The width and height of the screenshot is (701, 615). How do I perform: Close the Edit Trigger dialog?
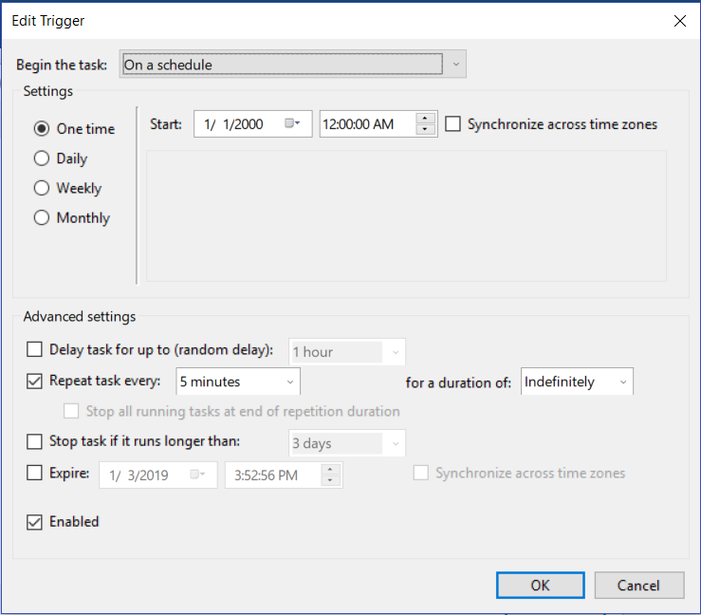point(679,20)
